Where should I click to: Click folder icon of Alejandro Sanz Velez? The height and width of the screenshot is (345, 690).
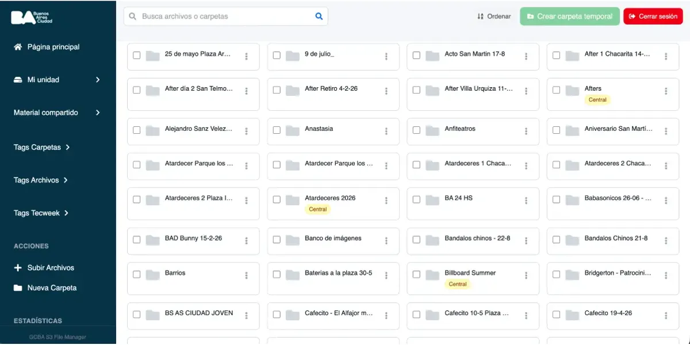coord(152,131)
